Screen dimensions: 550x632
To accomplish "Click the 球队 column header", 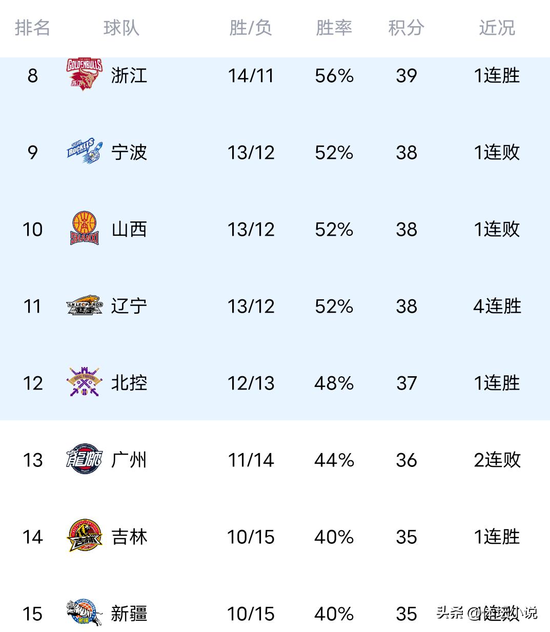I will coord(121,28).
